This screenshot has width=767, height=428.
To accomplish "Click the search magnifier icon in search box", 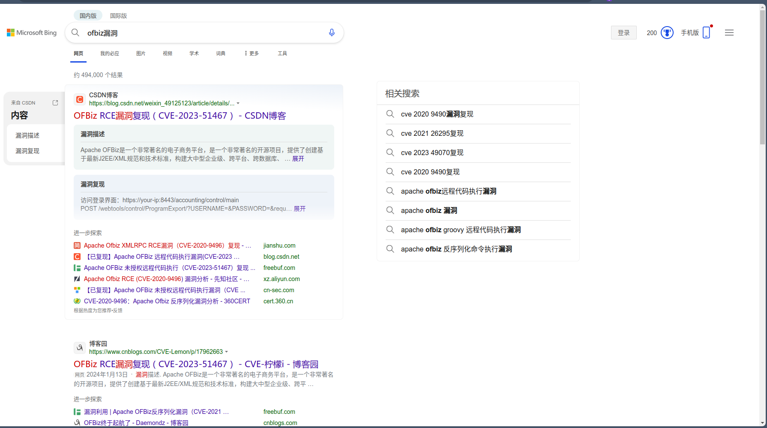I will (75, 33).
